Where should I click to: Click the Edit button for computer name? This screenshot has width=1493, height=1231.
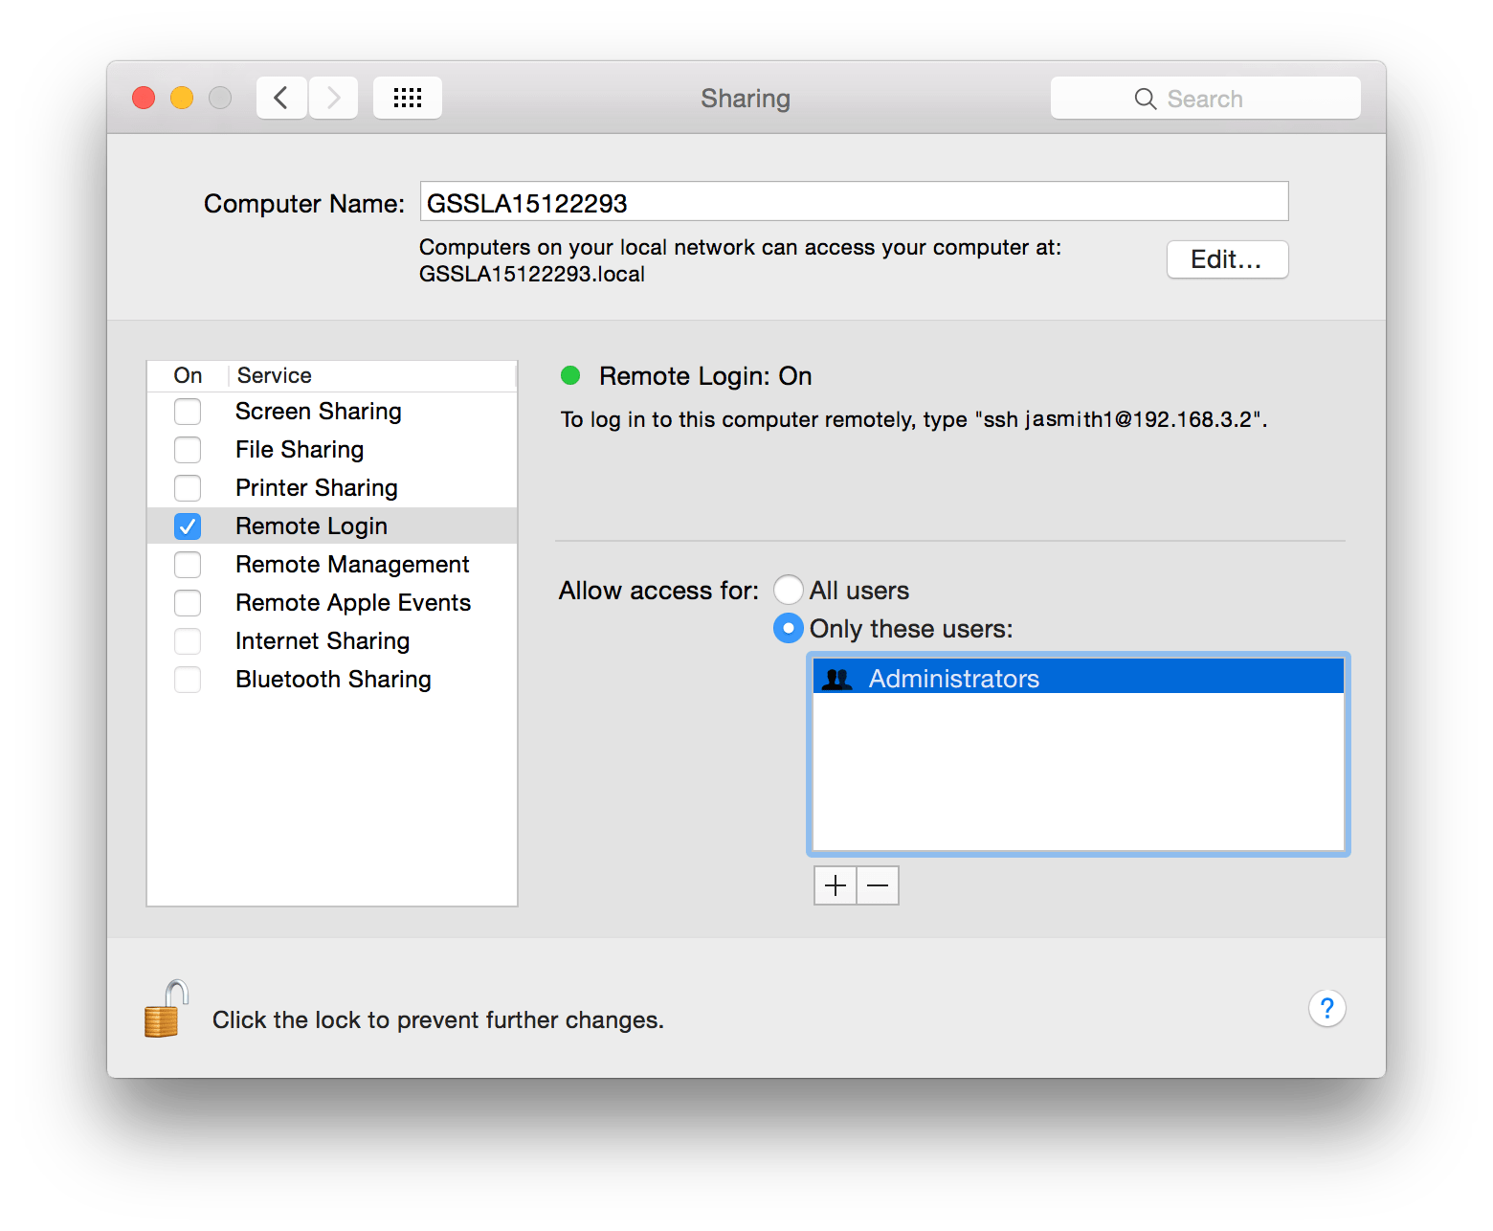(x=1227, y=259)
